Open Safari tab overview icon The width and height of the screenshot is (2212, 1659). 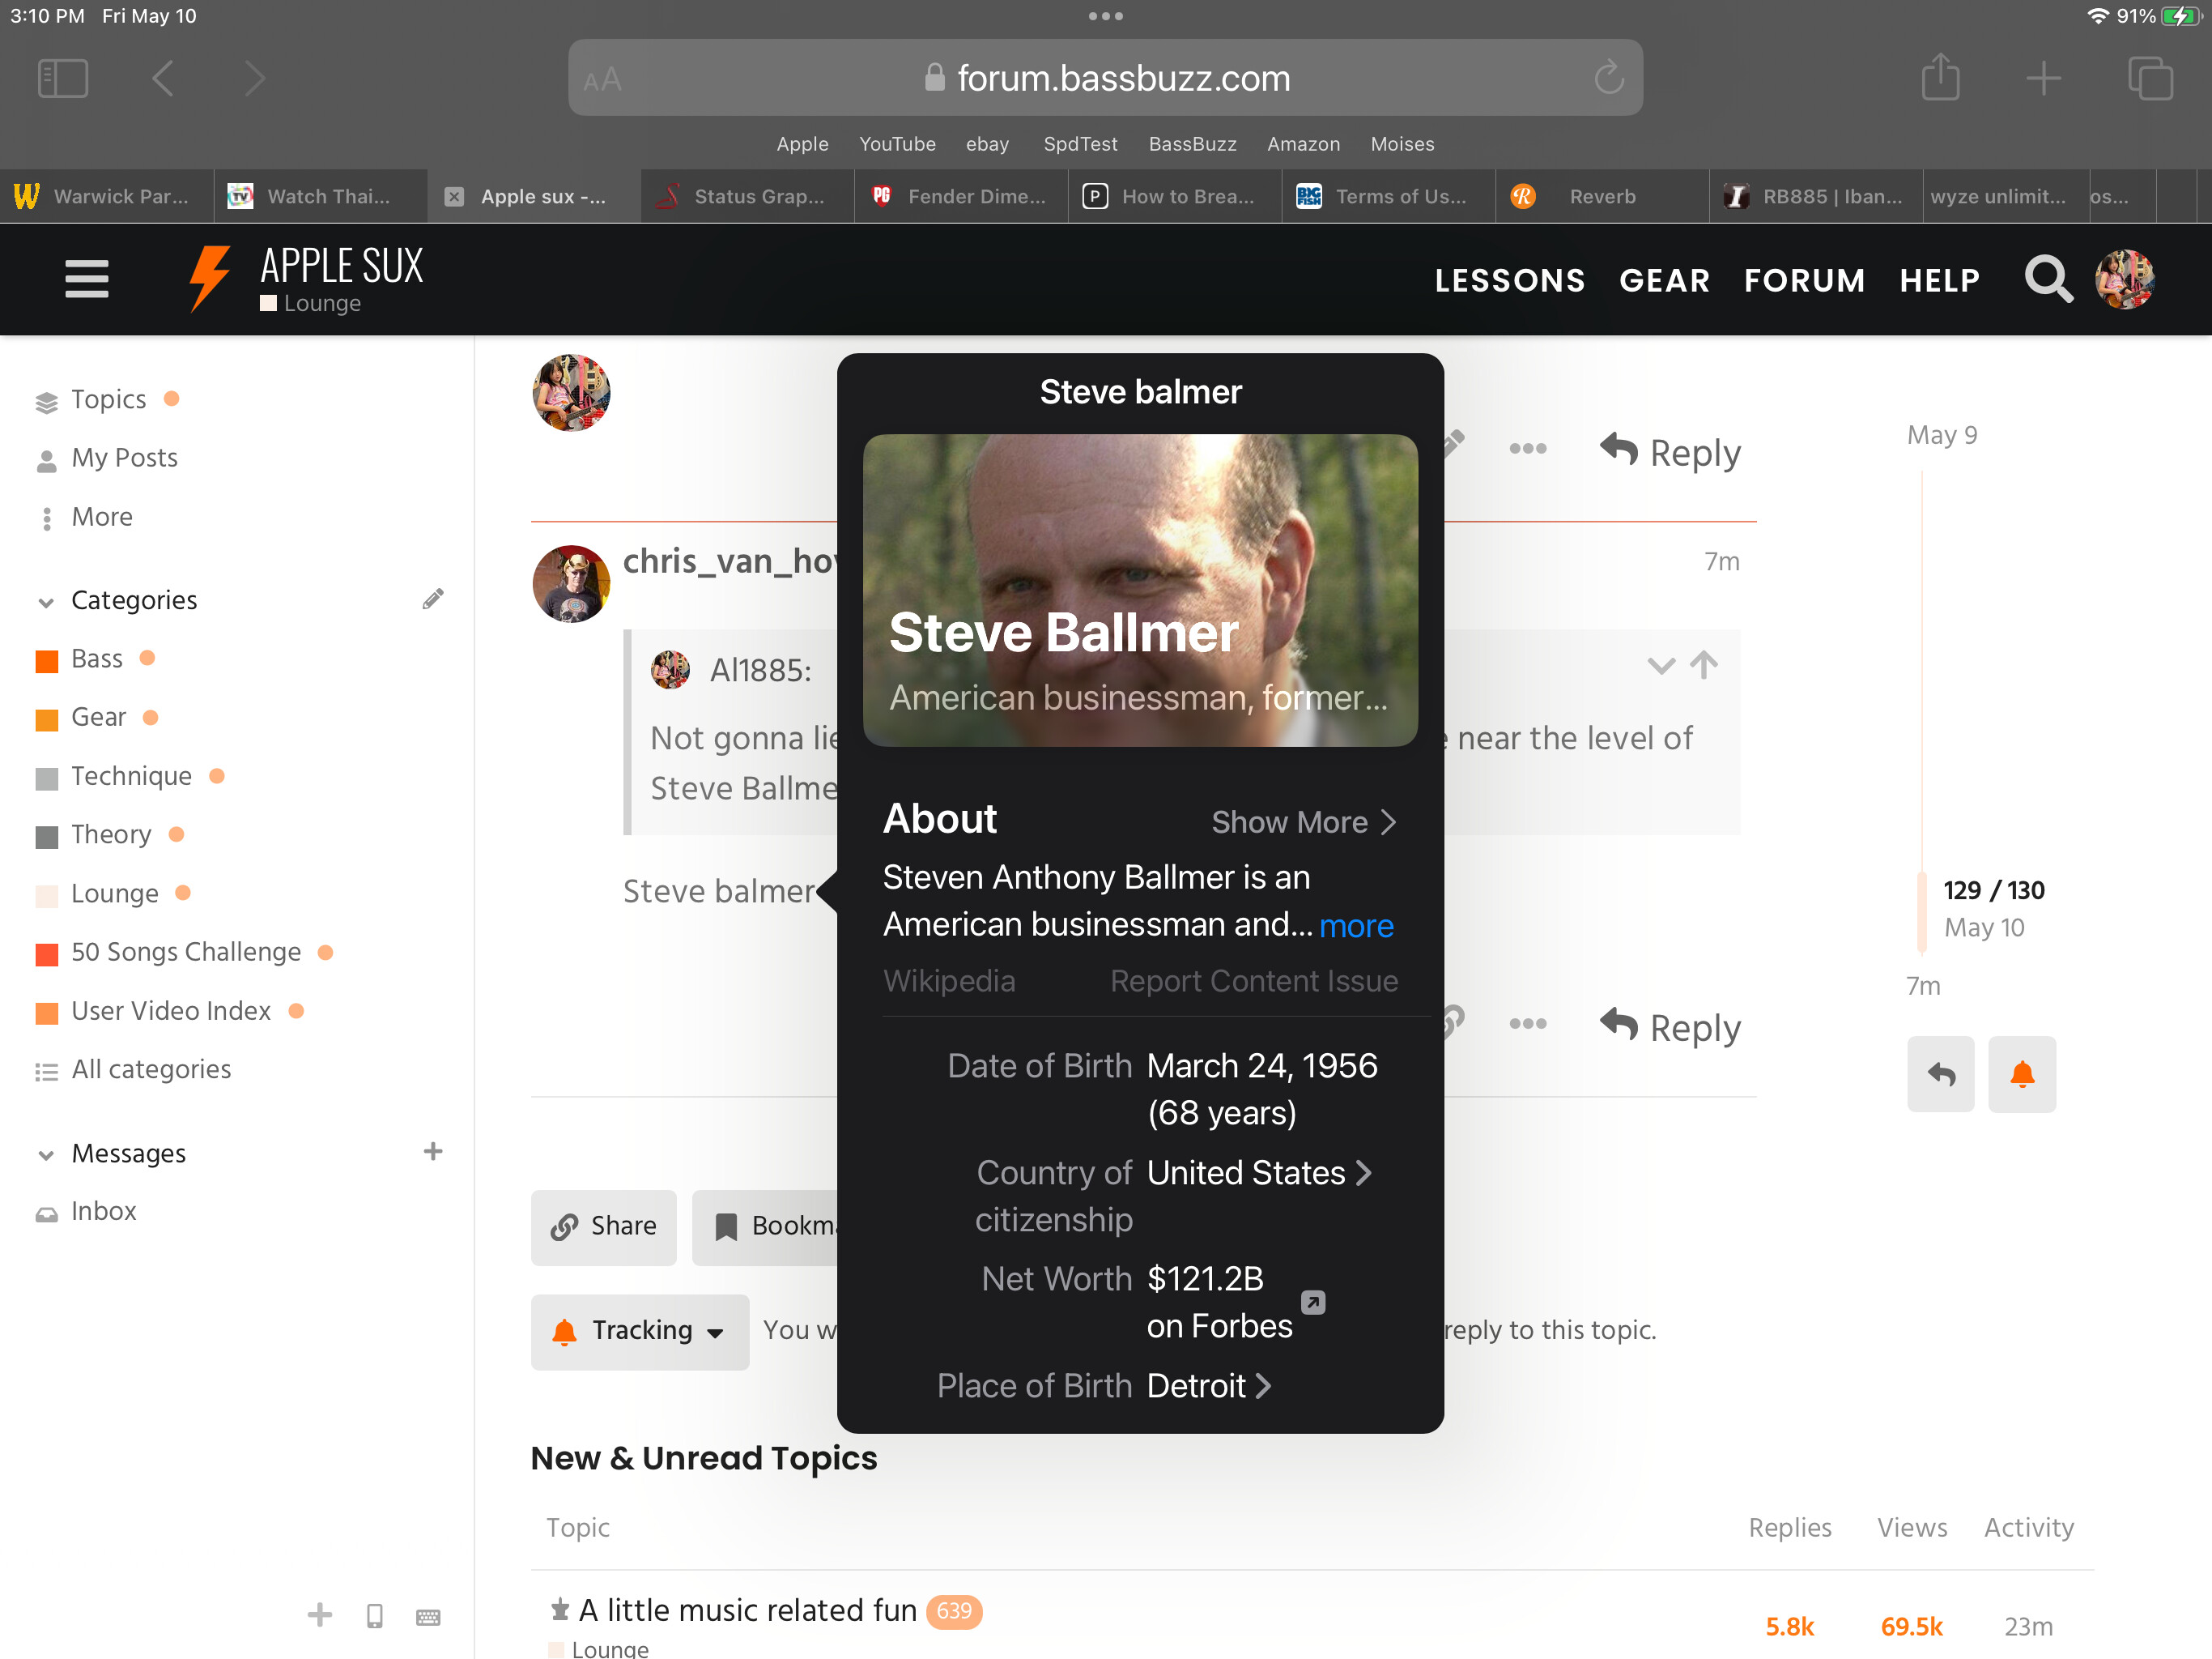(x=2150, y=78)
